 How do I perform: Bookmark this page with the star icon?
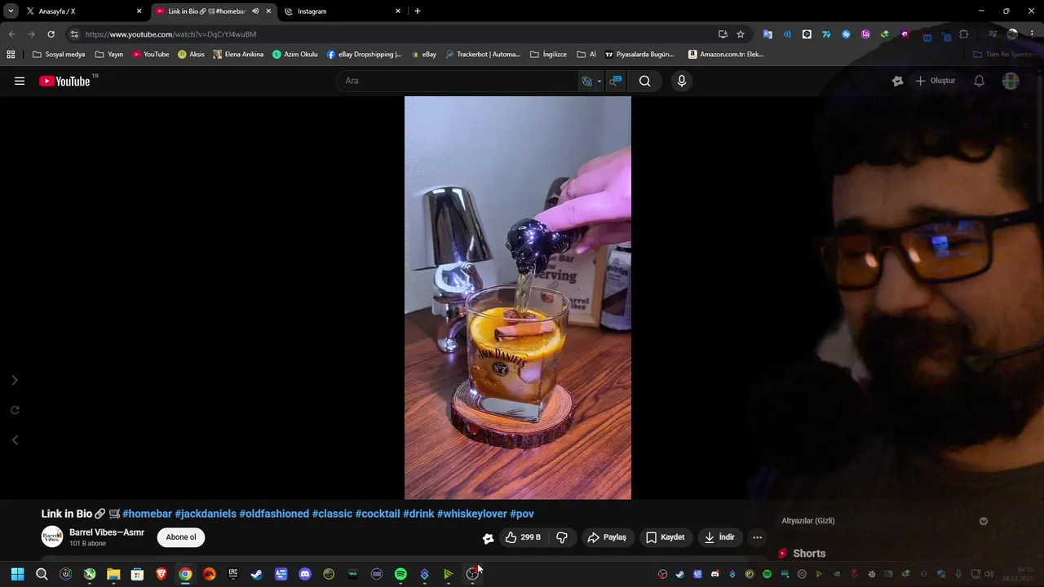click(741, 34)
